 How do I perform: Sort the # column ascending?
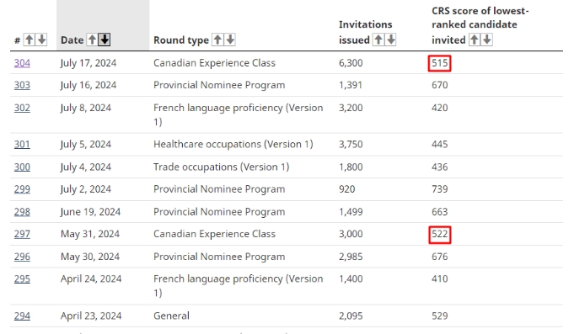[30, 40]
